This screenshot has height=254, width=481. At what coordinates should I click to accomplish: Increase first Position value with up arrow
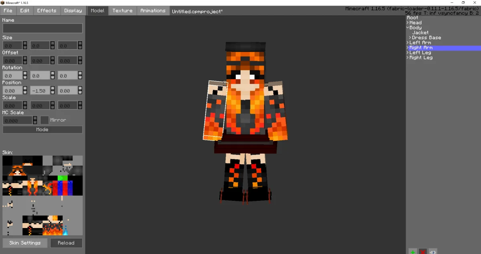(x=25, y=88)
